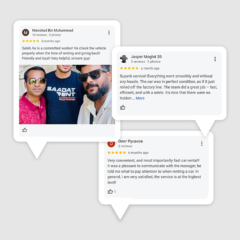
Task: Click "2 reviews" under Олег Русаков
Action: 125,146
